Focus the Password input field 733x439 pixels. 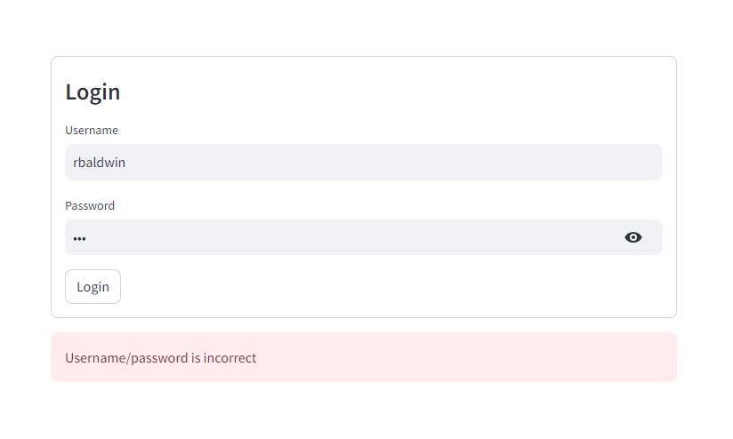pos(338,237)
